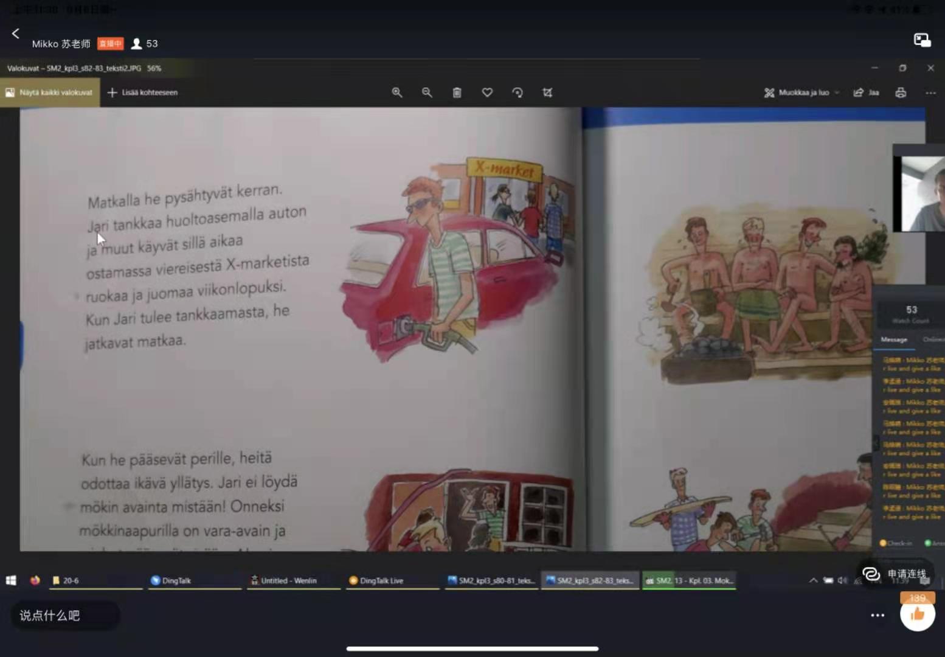Add photo to favorites heart icon
The height and width of the screenshot is (657, 945).
click(x=487, y=92)
